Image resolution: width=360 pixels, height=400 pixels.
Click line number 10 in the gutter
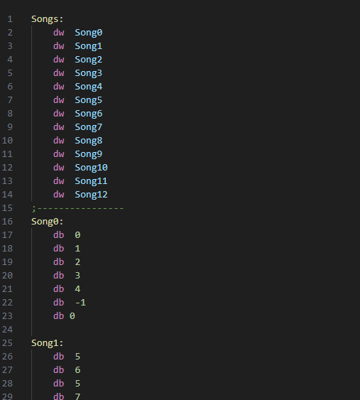point(7,141)
